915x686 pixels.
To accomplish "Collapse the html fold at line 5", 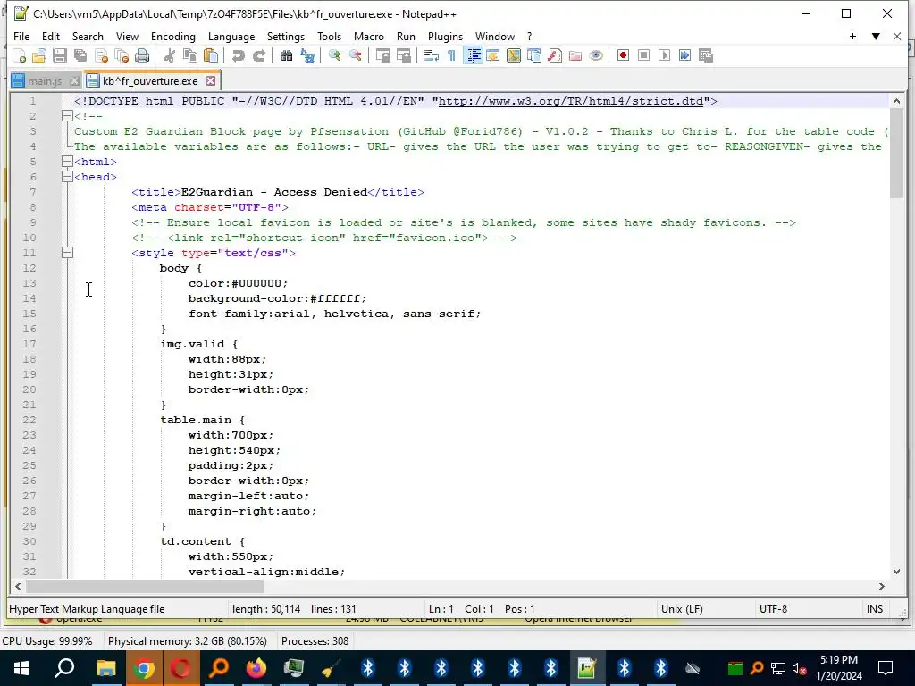I will coord(67,162).
